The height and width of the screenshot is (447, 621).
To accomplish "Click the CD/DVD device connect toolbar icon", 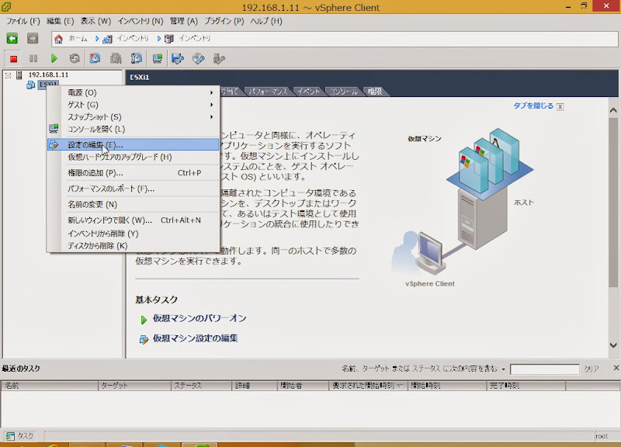I will [199, 59].
